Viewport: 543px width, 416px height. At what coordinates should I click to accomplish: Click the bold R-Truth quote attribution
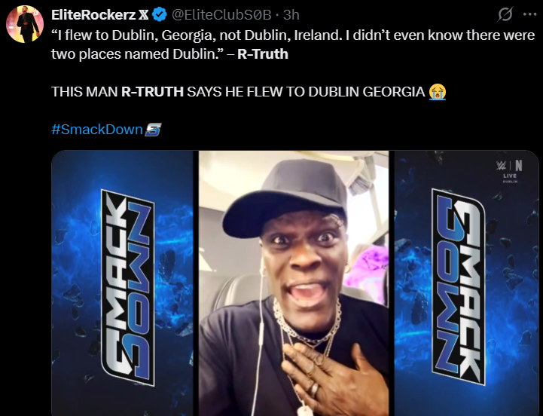(263, 54)
